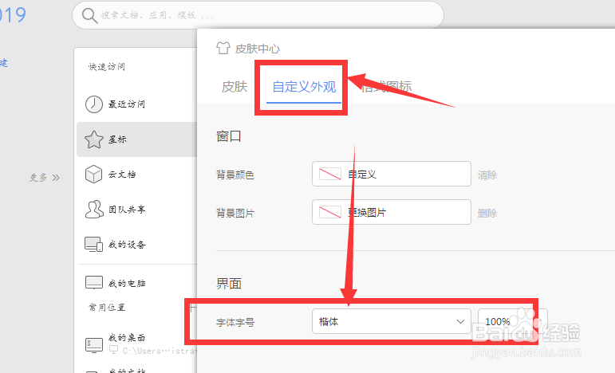This screenshot has height=373, width=615.
Task: Switch to the 自定义外观 tab
Action: (x=304, y=87)
